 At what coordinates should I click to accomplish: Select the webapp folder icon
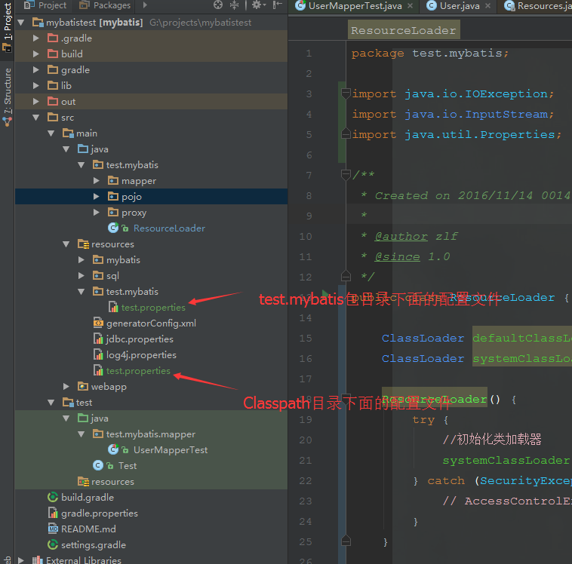[83, 386]
